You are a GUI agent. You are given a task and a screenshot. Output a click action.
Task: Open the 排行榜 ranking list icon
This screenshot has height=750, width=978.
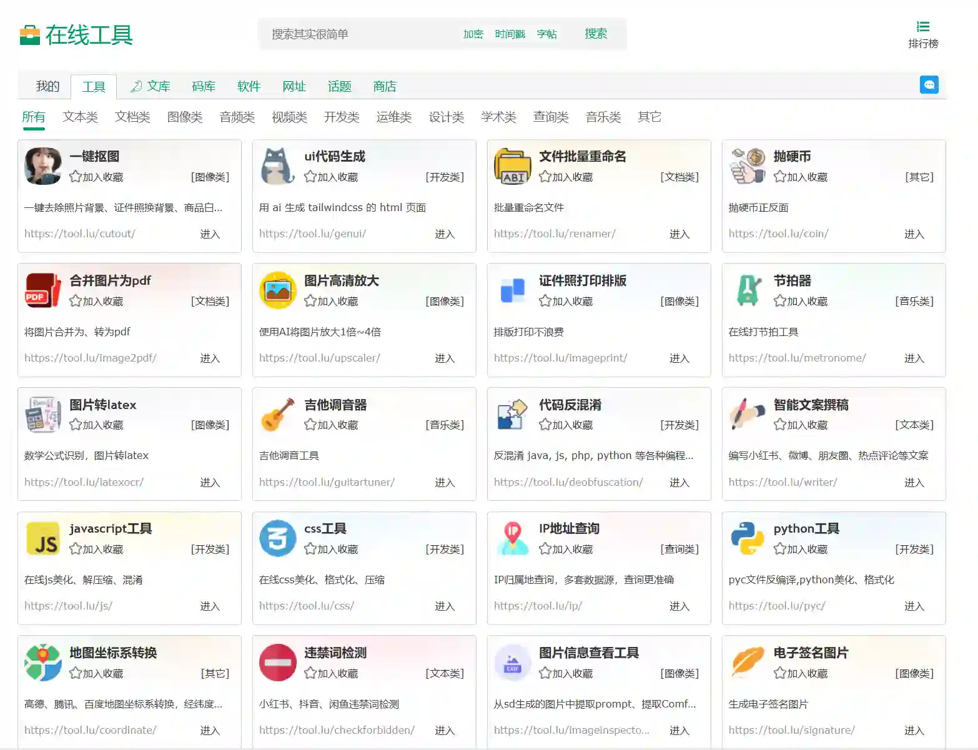click(x=922, y=27)
